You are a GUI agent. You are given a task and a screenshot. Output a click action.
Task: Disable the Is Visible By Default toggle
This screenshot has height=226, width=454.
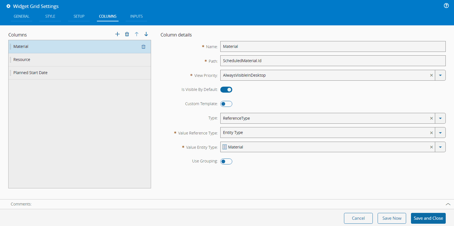[x=226, y=90]
